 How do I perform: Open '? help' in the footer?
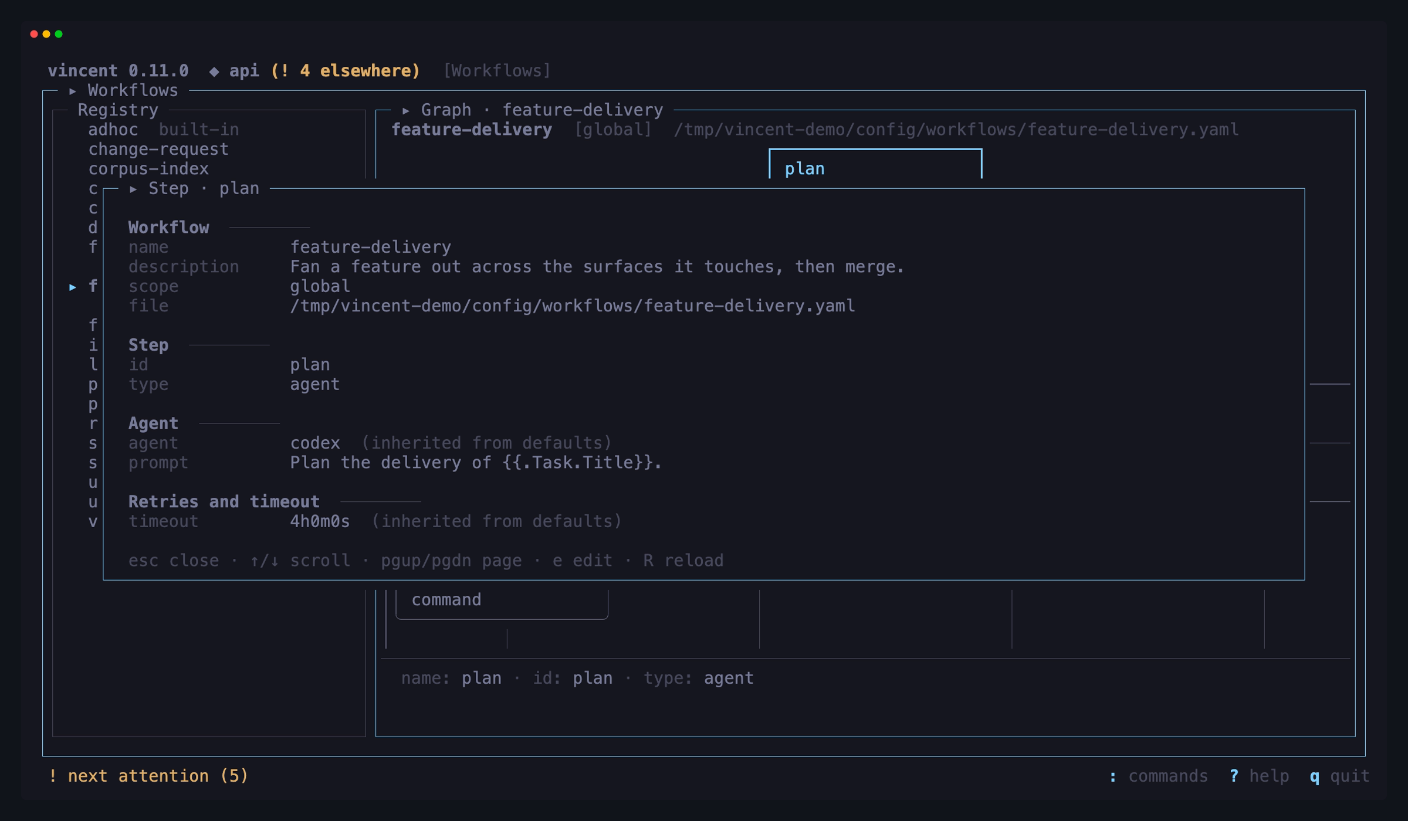1259,776
